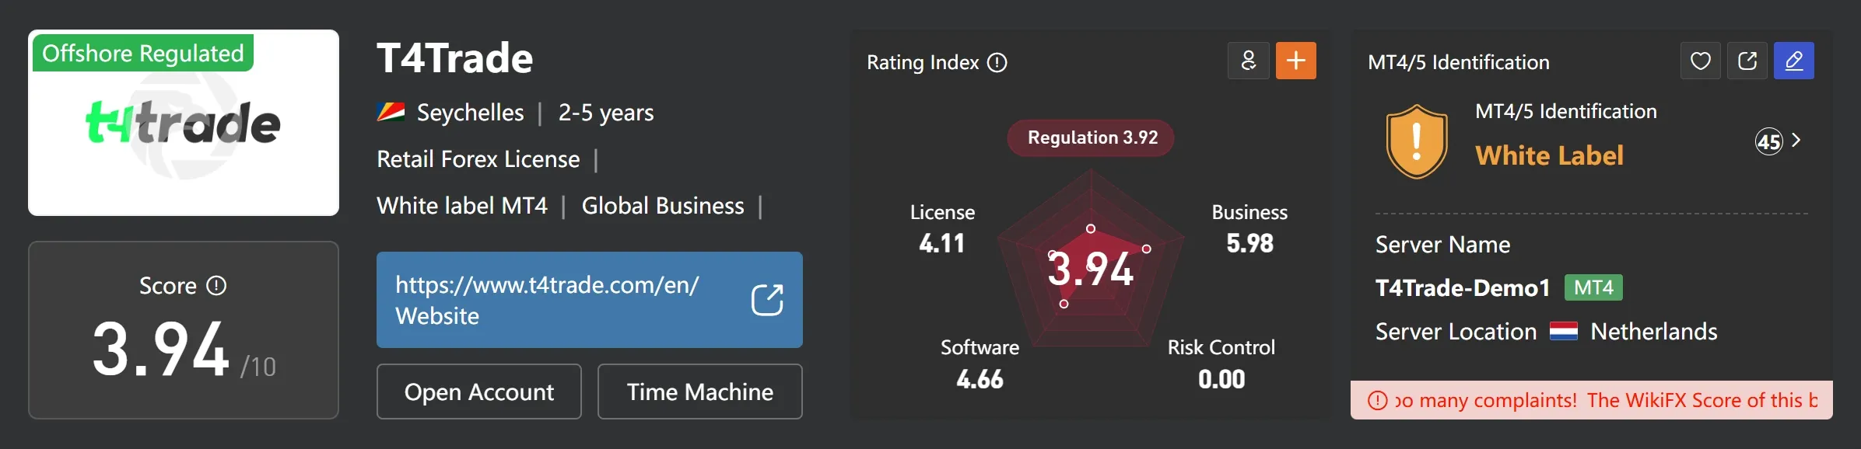Click the Global Business tag
The height and width of the screenshot is (449, 1861).
pyautogui.click(x=663, y=206)
